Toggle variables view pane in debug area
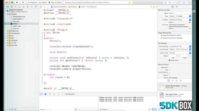 (153, 109)
